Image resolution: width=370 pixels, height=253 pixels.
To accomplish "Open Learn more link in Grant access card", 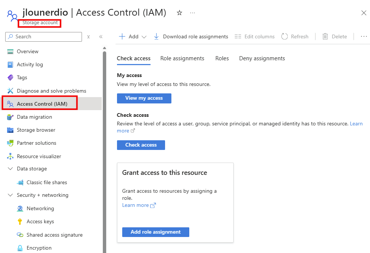I will pos(139,205).
